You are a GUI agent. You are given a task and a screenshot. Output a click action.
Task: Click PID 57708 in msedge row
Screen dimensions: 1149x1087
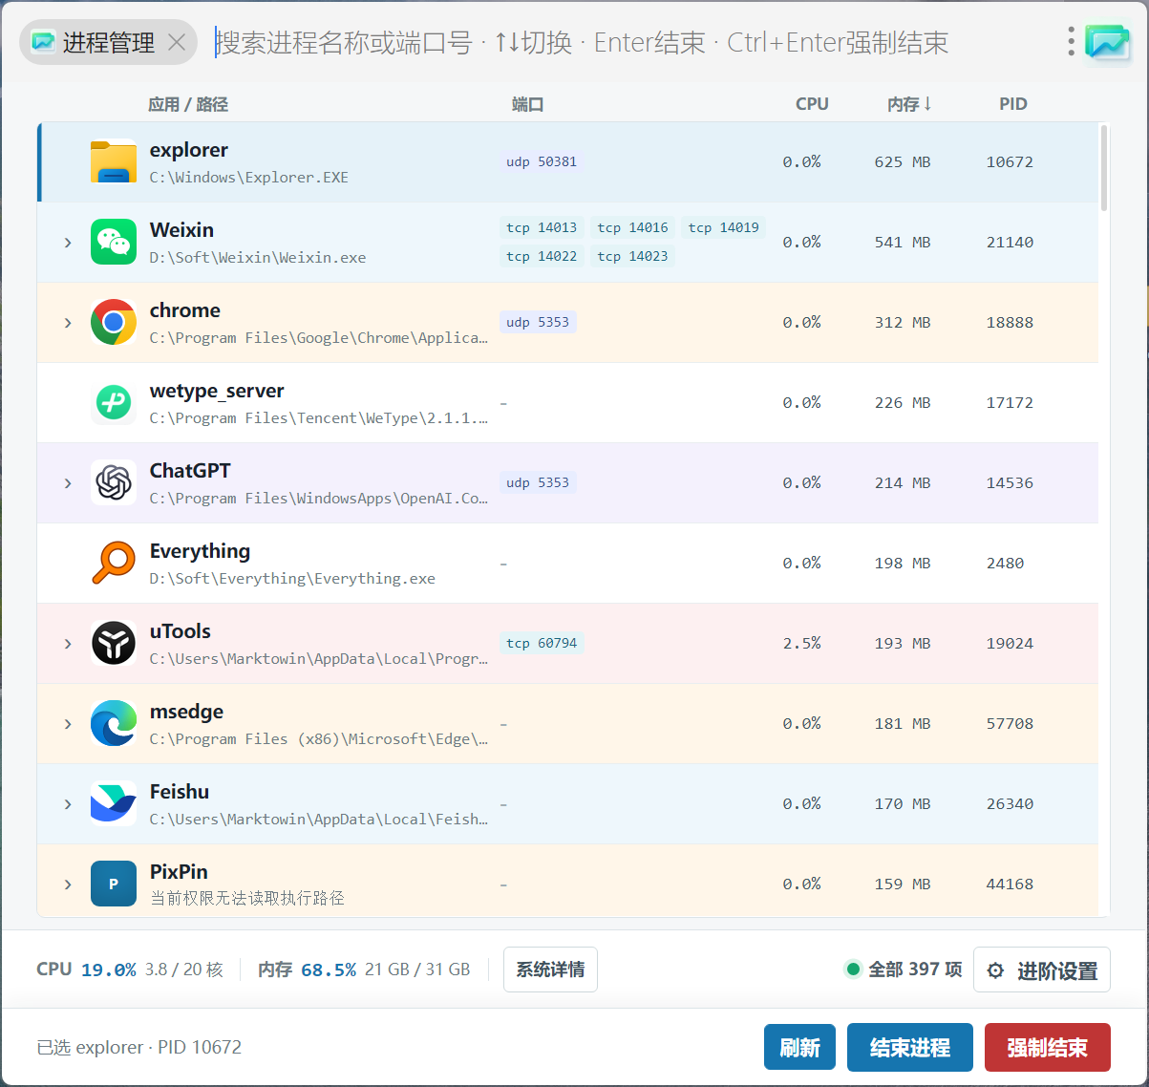click(x=1010, y=724)
